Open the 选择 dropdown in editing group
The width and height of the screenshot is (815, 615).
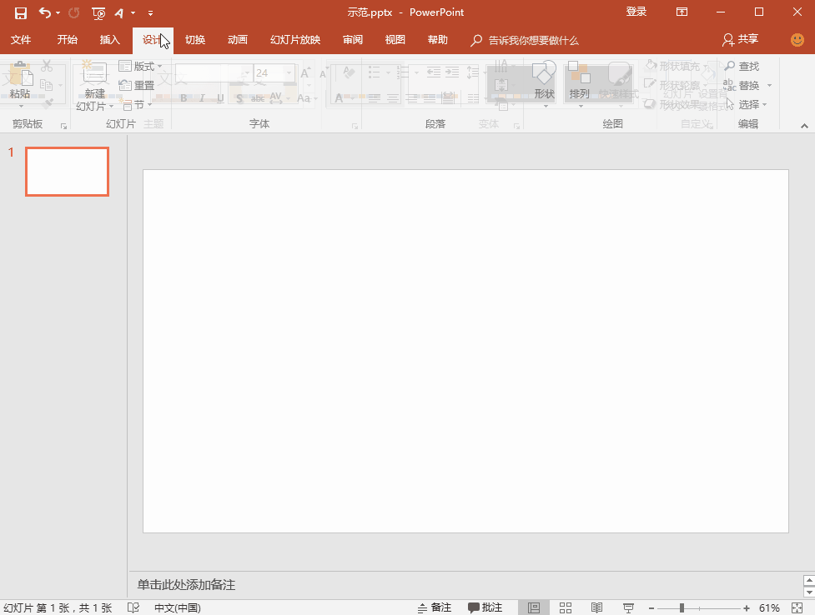click(x=749, y=104)
